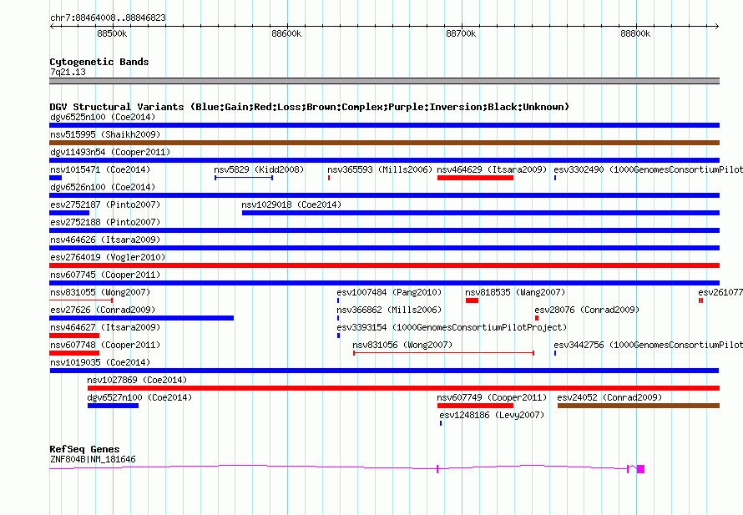
Task: Select the nsv5829 (Kidd2008) blue span feature
Action: coord(244,178)
